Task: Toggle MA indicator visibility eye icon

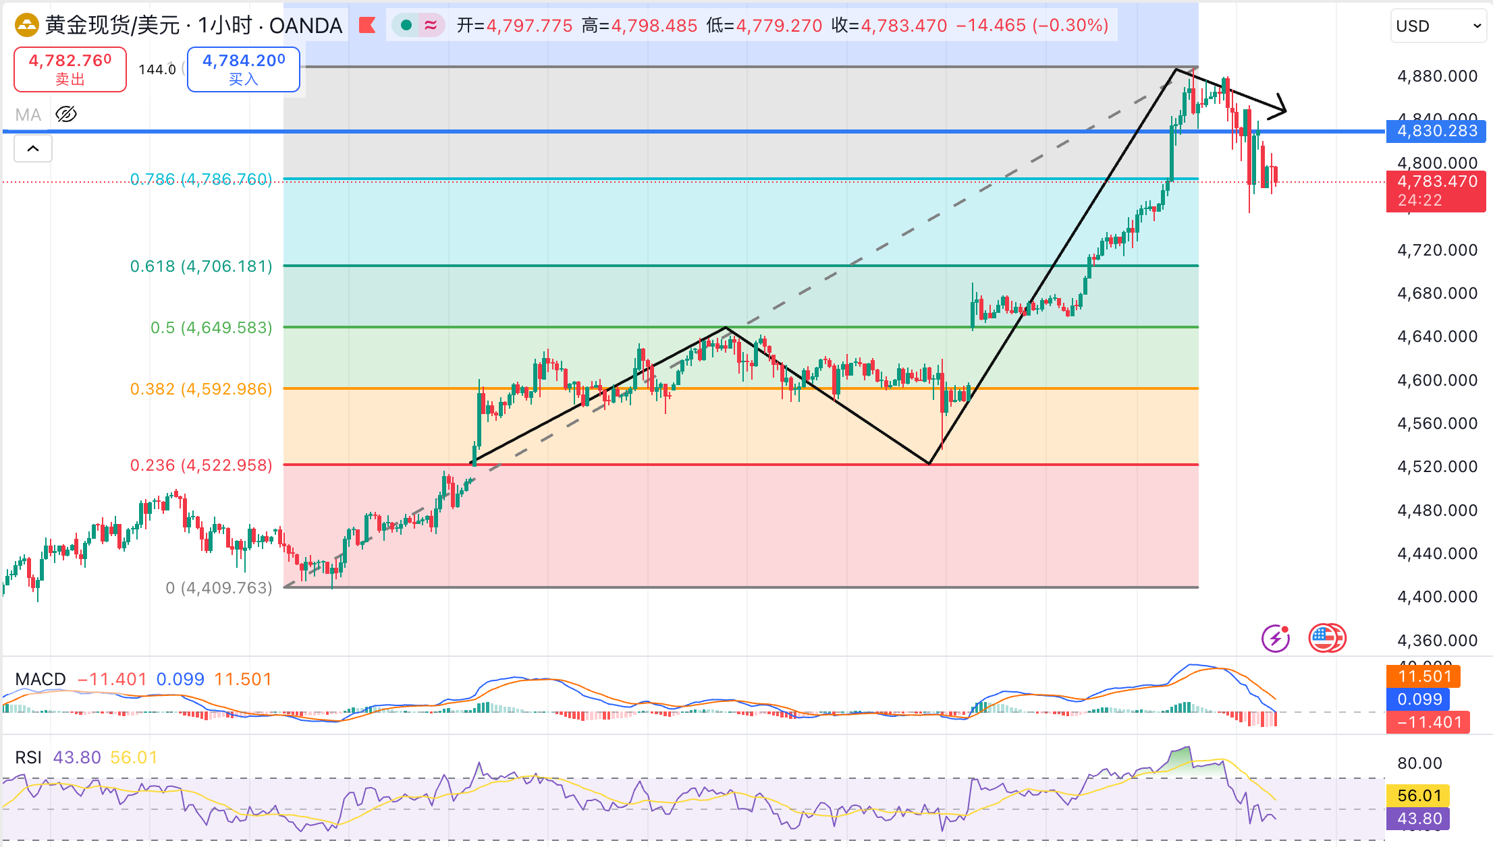Action: pyautogui.click(x=66, y=115)
